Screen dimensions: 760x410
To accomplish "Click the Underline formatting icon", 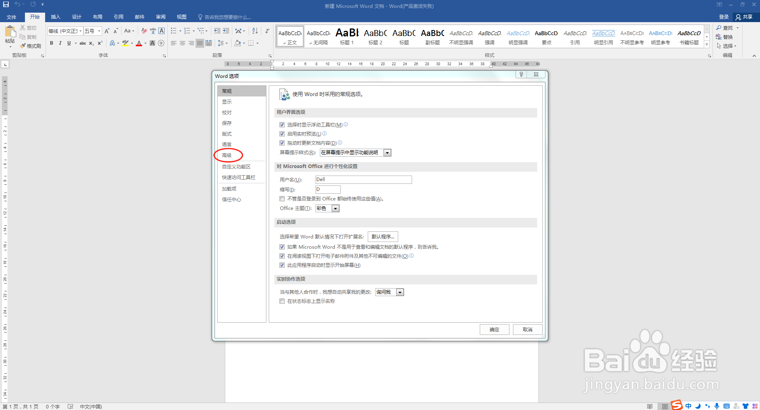I will click(x=69, y=43).
